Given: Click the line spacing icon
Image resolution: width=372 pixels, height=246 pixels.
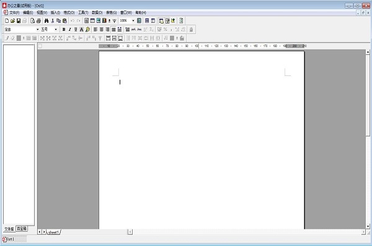Looking at the screenshot, I should tap(127, 30).
